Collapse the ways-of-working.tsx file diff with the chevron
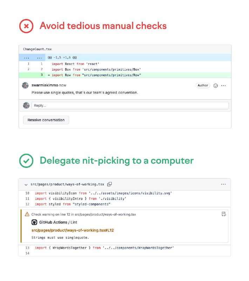This screenshot has height=281, width=249. 26,185
